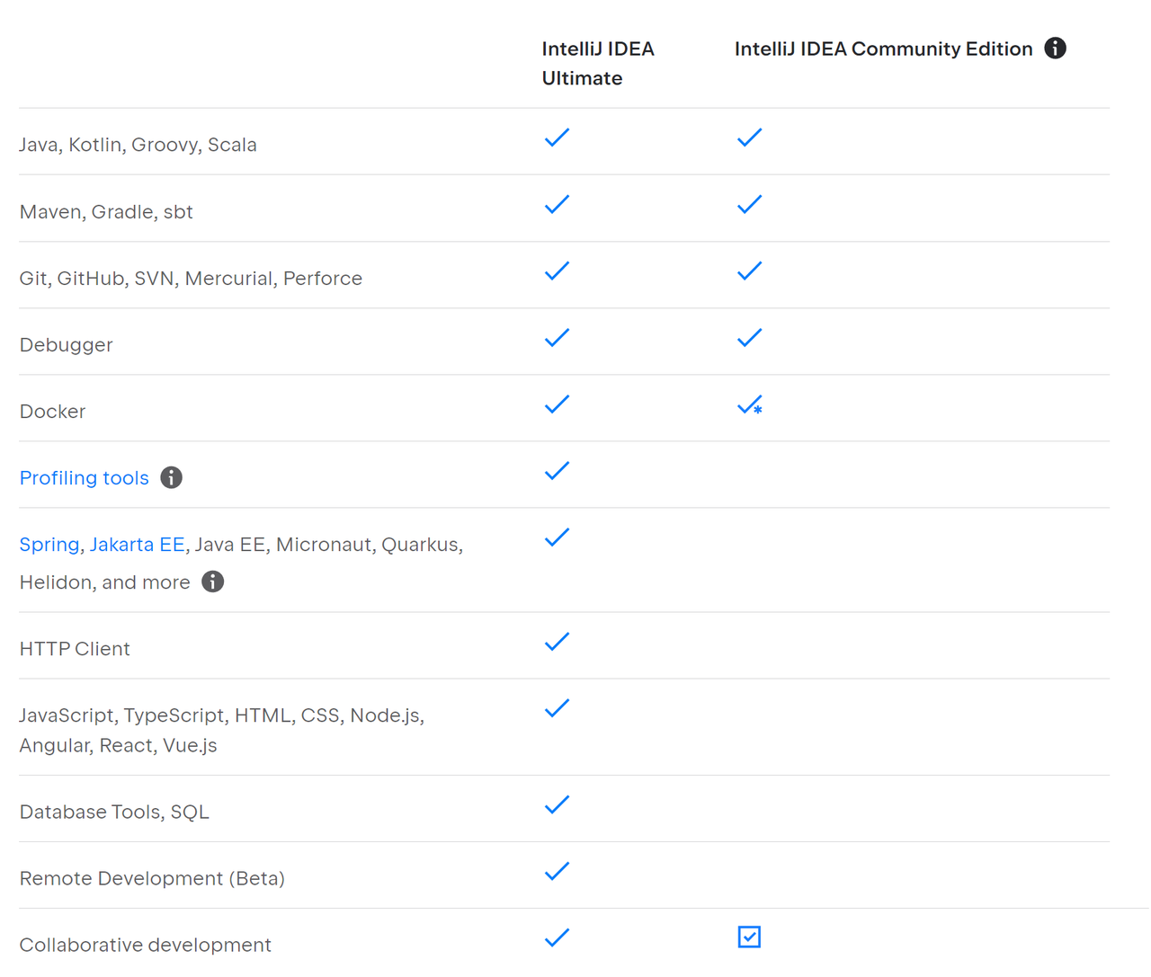1151x977 pixels.
Task: Click the info icon next to Profiling tools
Action: (171, 478)
